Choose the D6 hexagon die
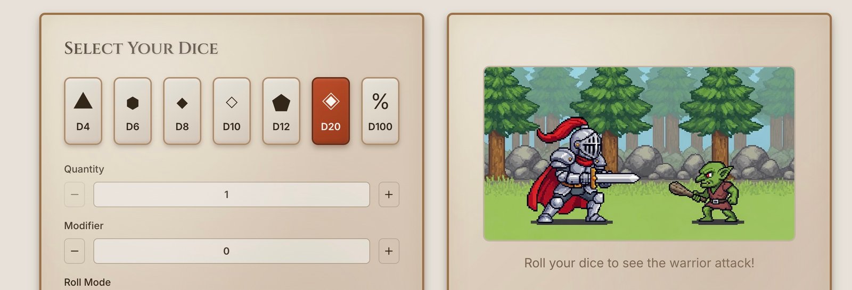This screenshot has width=852, height=290. click(133, 111)
